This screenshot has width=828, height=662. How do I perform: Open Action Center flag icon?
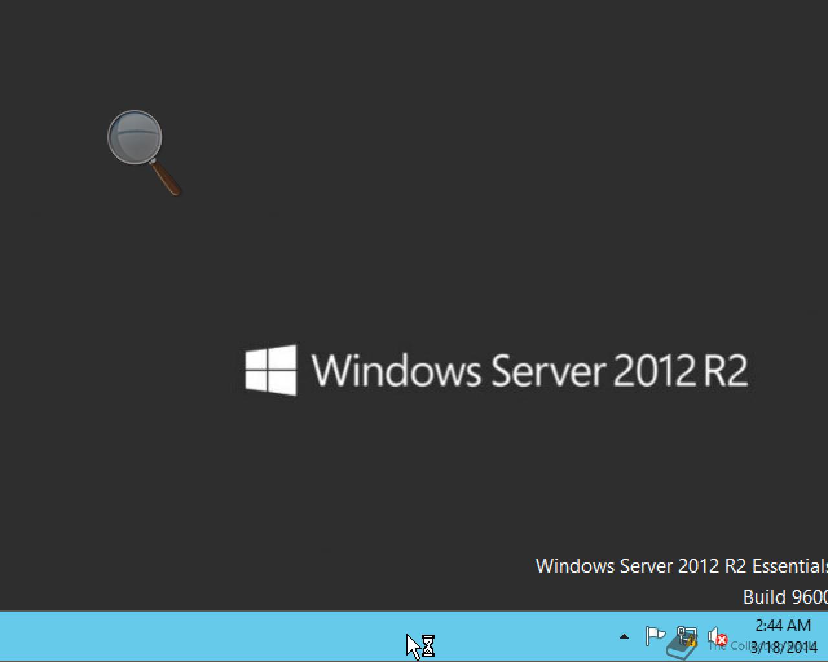(655, 637)
